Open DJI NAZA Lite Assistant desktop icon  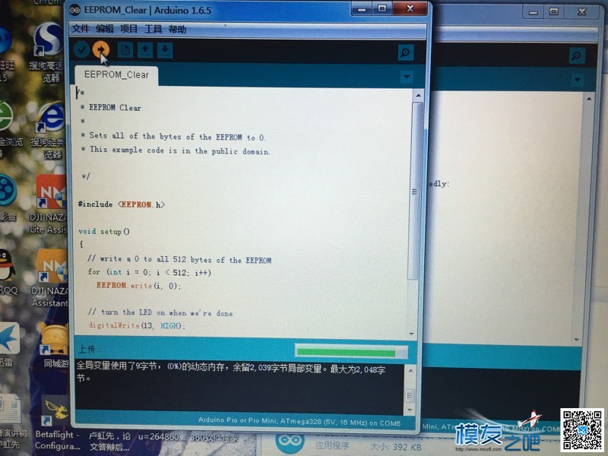click(x=49, y=204)
